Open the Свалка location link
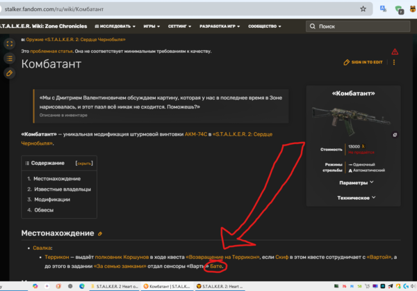This screenshot has width=417, height=291. 42,248
